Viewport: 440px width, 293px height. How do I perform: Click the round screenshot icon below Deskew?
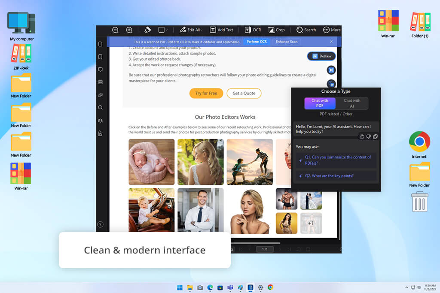331,70
